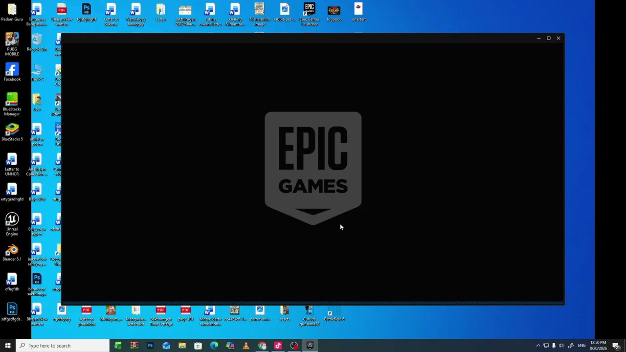Select Letter to UNHCR Word document
Viewport: 626px width, 352px height.
(x=12, y=164)
